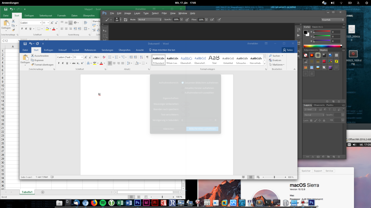Screen dimensions: 371x208
Task: Open Photoshop Filter menu
Action: 164,13
